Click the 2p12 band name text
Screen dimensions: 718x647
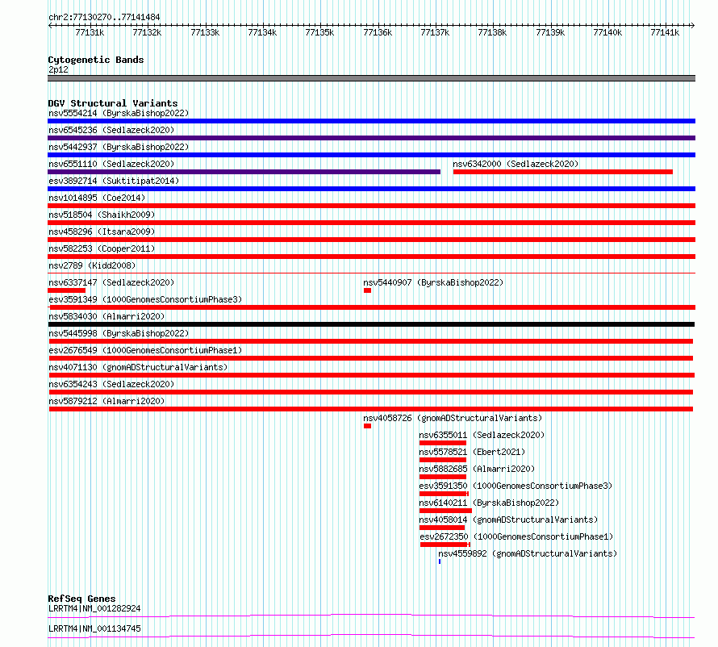[x=58, y=69]
